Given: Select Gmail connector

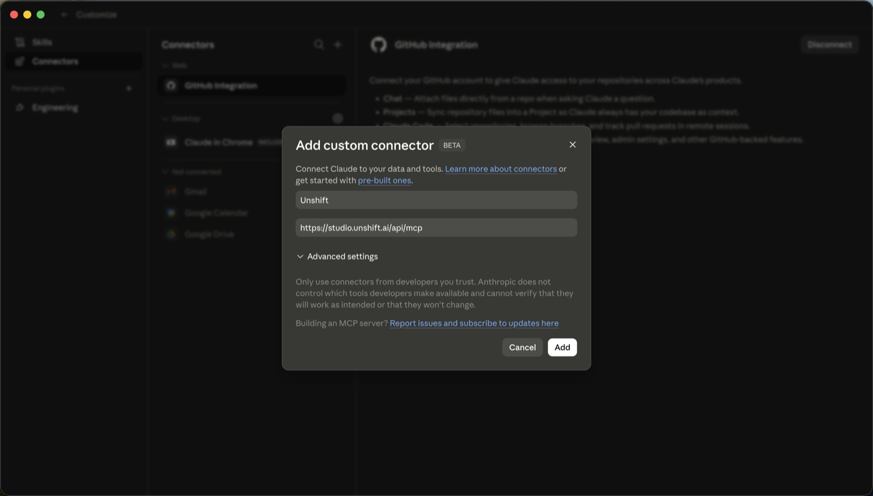Looking at the screenshot, I should coord(251,192).
